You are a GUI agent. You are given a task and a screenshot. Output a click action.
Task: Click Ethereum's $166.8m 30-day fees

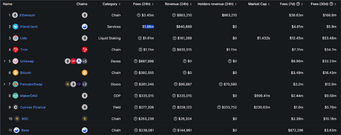click(329, 15)
